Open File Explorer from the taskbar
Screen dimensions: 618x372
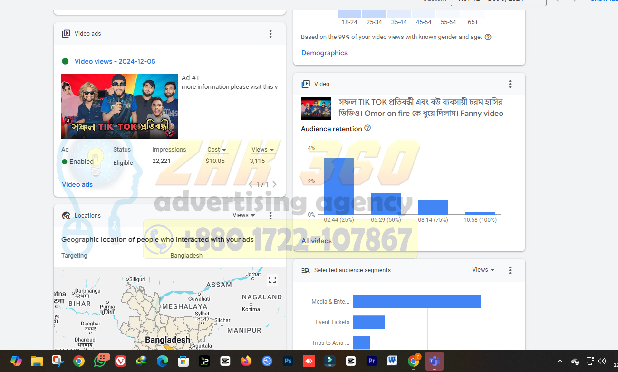(x=37, y=361)
